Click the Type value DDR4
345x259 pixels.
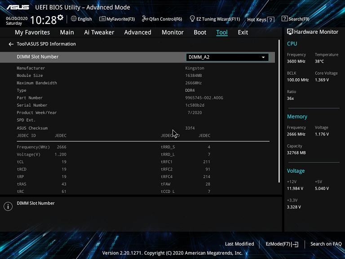pos(190,90)
